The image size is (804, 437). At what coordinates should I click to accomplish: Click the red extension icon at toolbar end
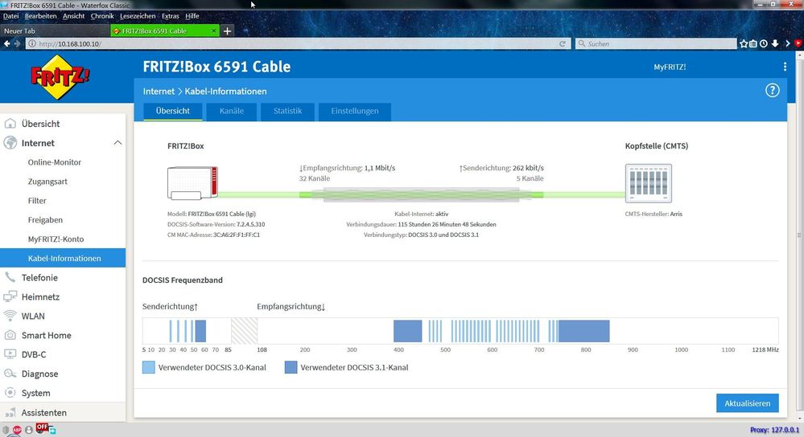[x=799, y=44]
